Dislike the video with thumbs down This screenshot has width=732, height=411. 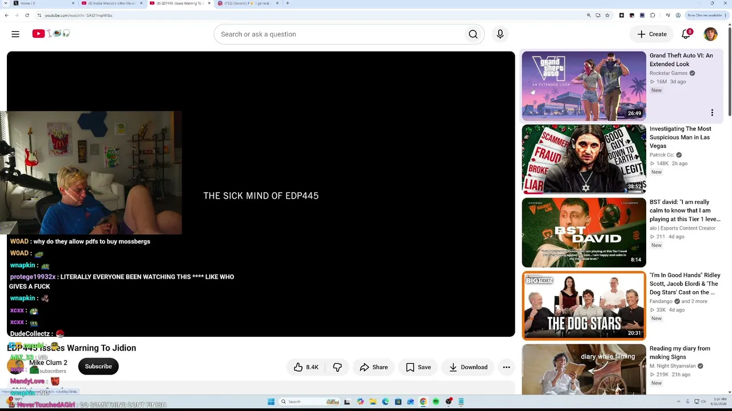click(x=337, y=367)
